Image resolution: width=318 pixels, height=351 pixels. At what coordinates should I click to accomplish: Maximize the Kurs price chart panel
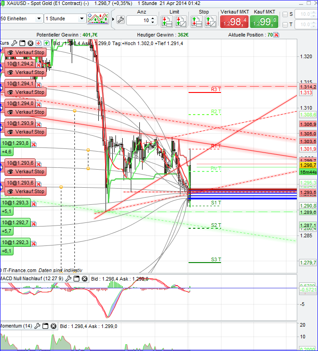(23, 43)
